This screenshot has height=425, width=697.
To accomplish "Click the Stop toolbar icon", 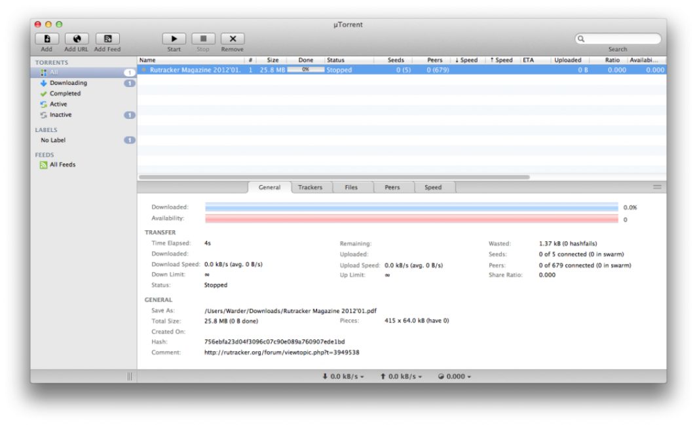I will coord(203,39).
